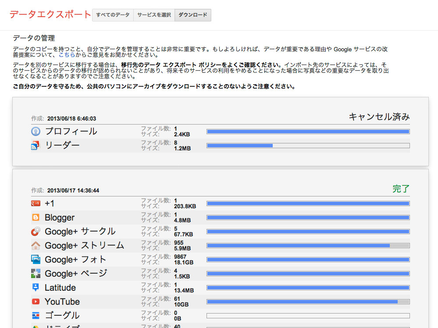This screenshot has width=438, height=328.
Task: Click the 203.8KB size value
Action: pos(185,206)
